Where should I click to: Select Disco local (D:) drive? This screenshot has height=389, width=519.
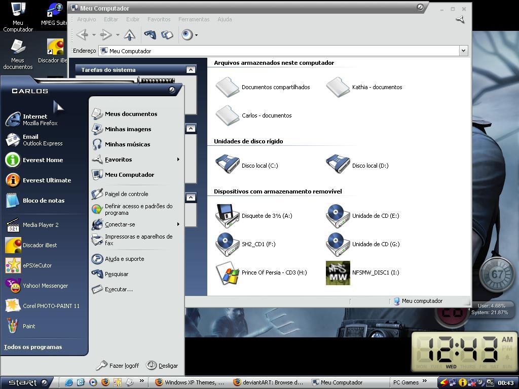(x=357, y=166)
